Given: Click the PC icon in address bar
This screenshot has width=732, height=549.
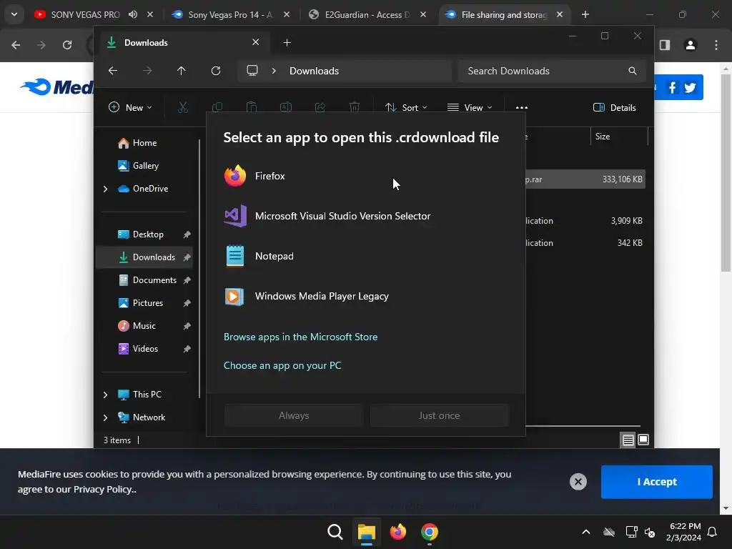Looking at the screenshot, I should tap(252, 71).
